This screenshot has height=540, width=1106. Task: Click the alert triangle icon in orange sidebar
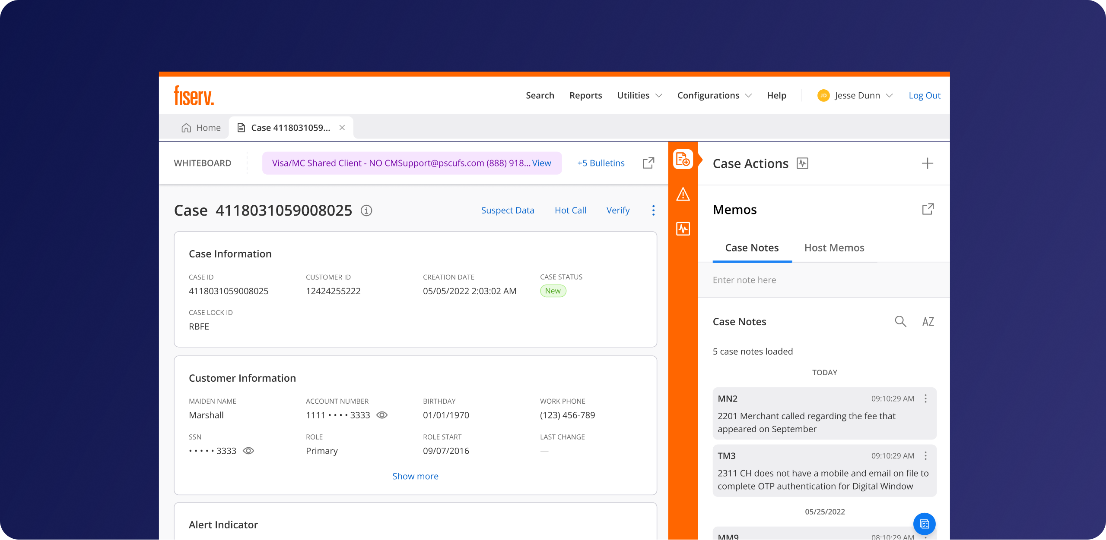tap(683, 195)
